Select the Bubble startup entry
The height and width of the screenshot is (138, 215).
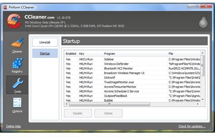pyautogui.click(x=132, y=100)
